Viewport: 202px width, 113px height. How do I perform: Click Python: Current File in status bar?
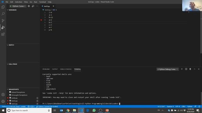(x=47, y=106)
